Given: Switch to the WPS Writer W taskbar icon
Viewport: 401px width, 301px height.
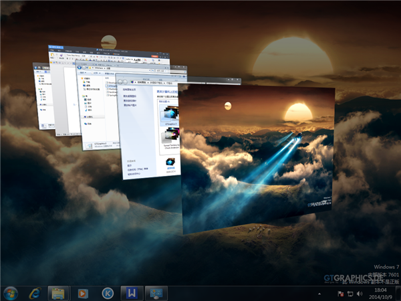Looking at the screenshot, I should coord(131,293).
